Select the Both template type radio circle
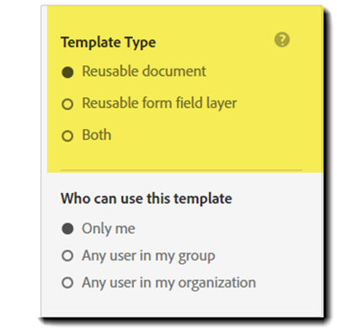This screenshot has width=337, height=328. click(67, 136)
